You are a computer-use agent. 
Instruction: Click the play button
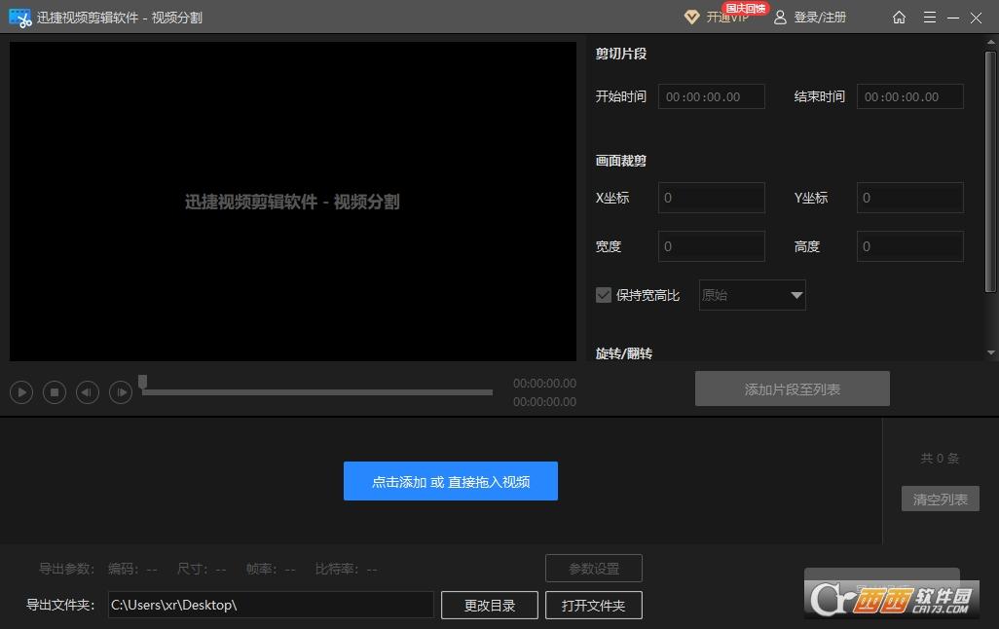(x=21, y=392)
